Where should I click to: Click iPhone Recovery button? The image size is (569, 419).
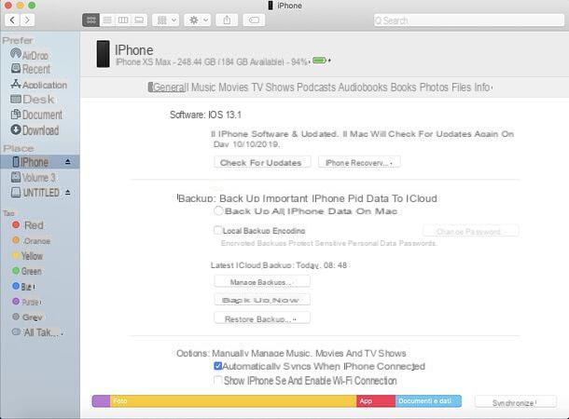click(x=359, y=162)
